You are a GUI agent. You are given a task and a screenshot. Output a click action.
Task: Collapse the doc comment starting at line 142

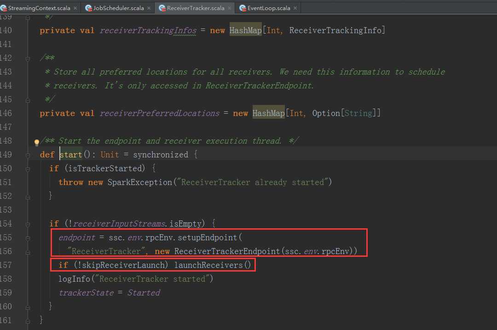[28, 58]
